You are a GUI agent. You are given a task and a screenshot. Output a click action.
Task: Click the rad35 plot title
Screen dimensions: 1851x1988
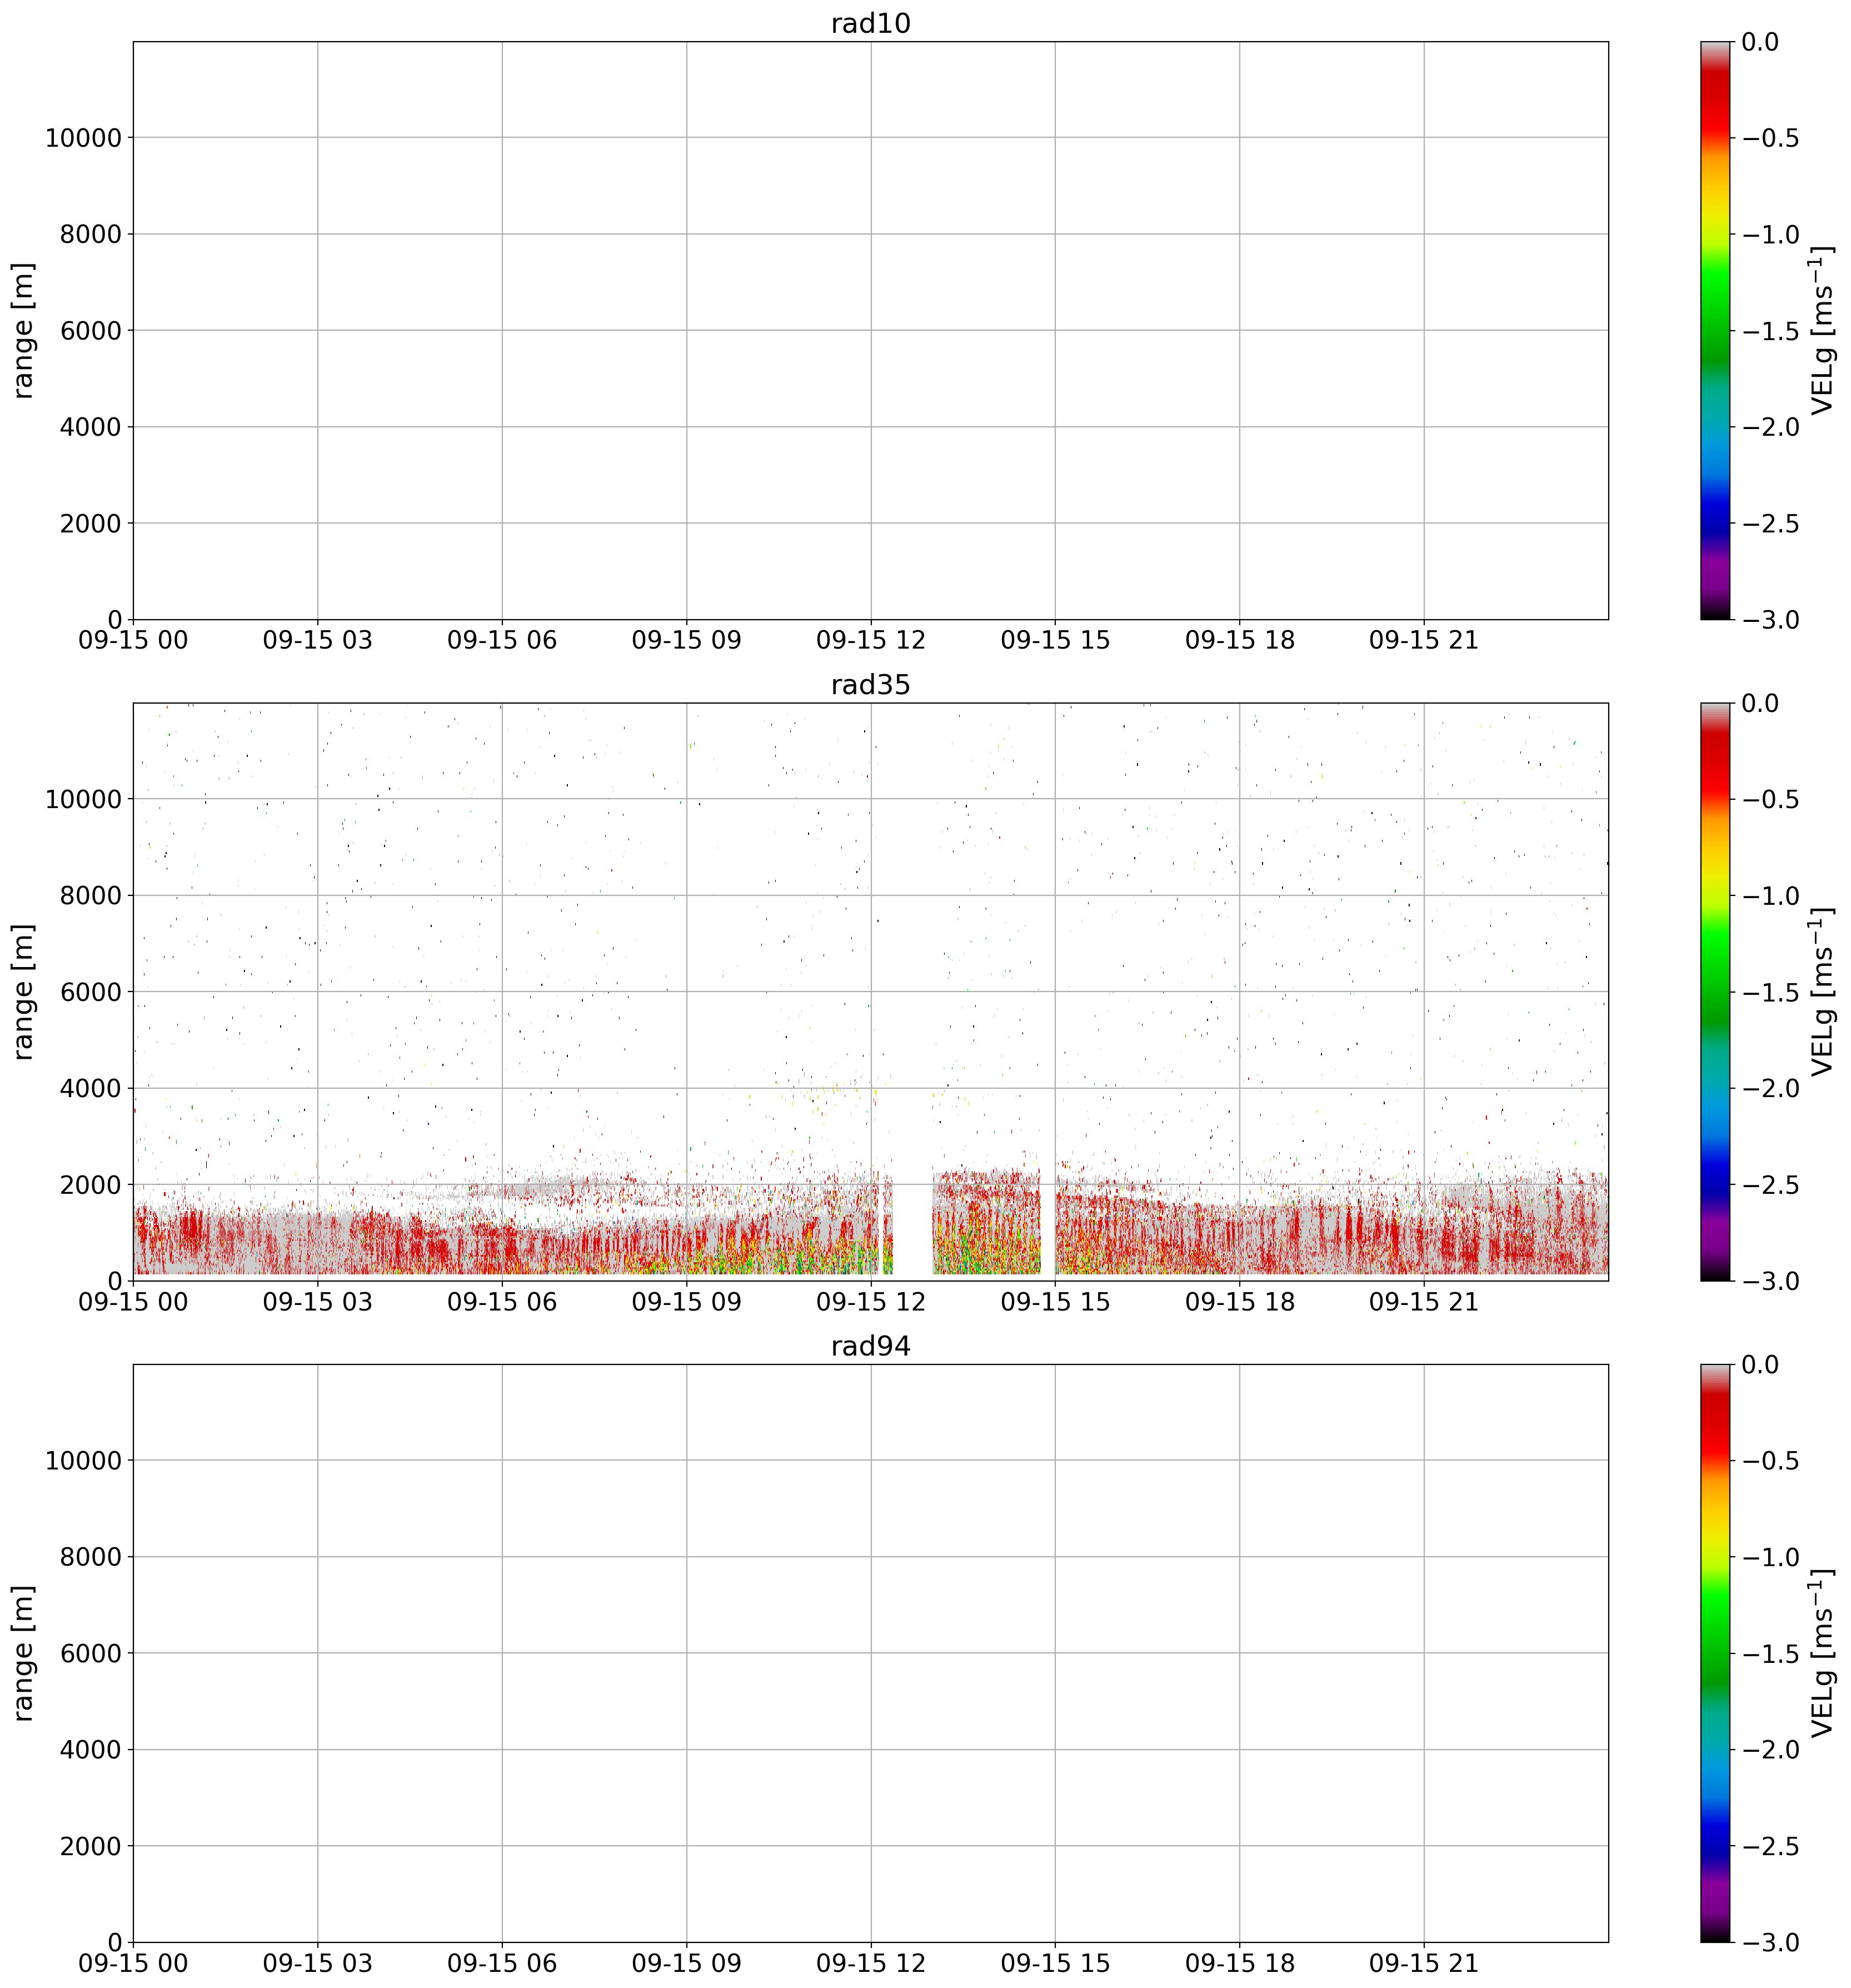870,685
